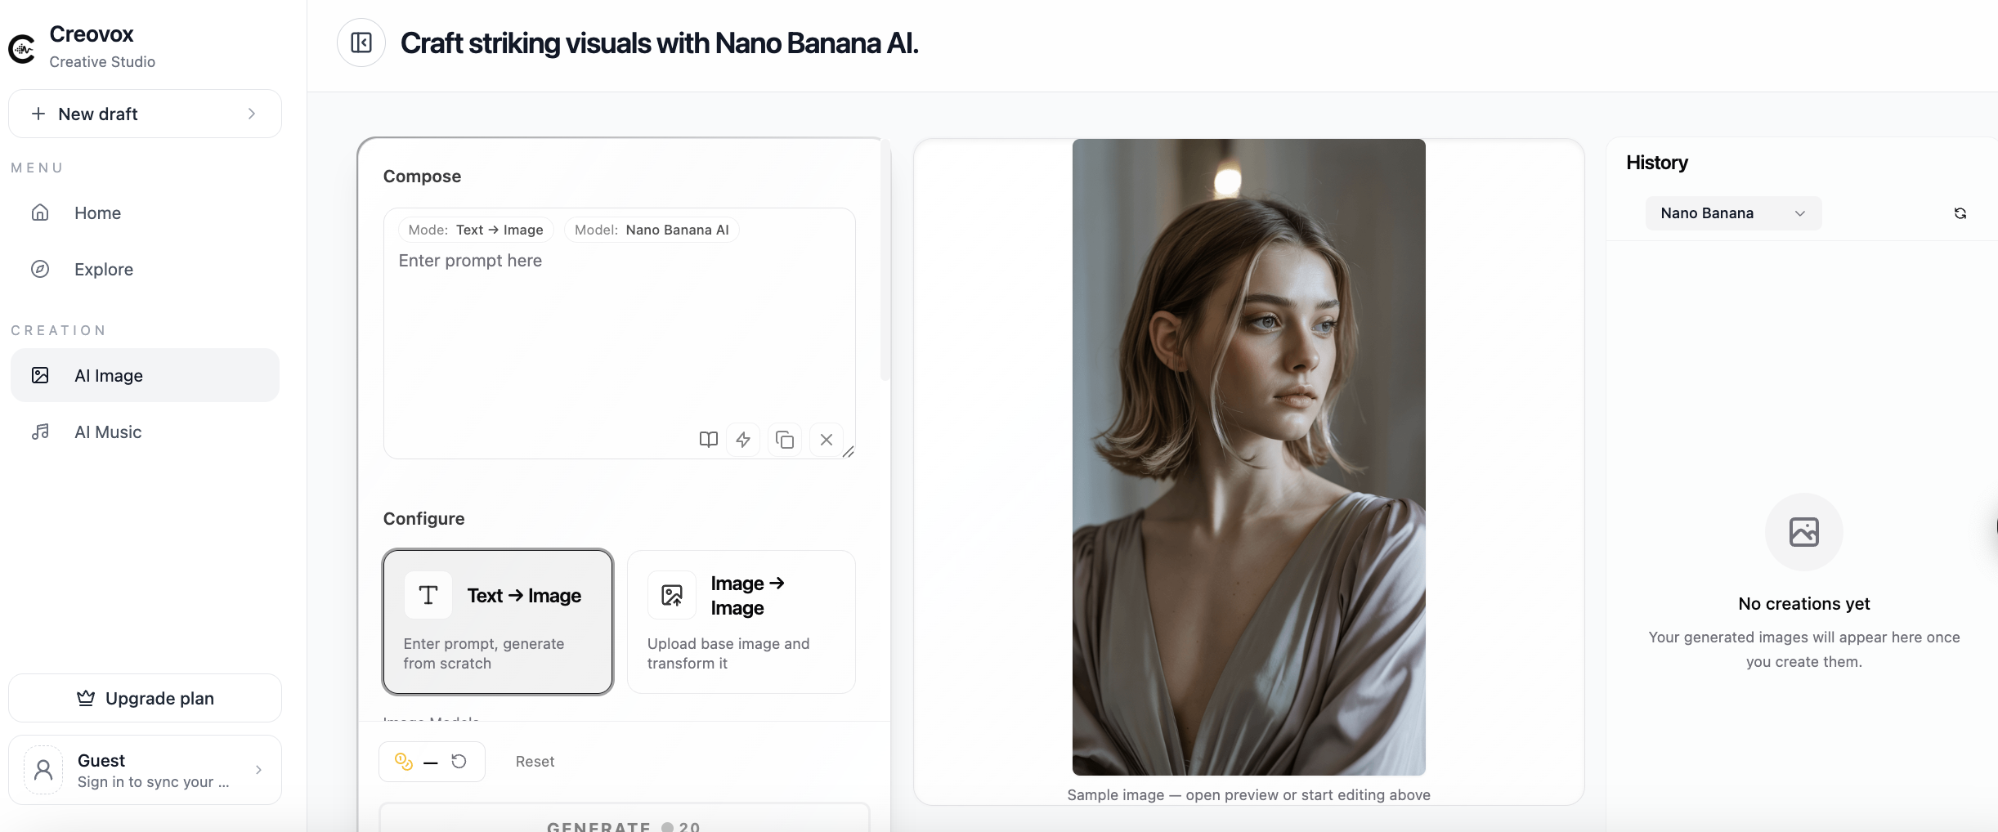Expand the Guest account chevron

[258, 769]
